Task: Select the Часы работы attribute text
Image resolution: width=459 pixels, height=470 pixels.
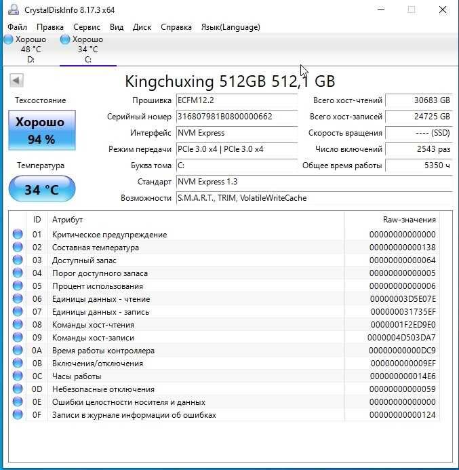Action: coord(77,376)
